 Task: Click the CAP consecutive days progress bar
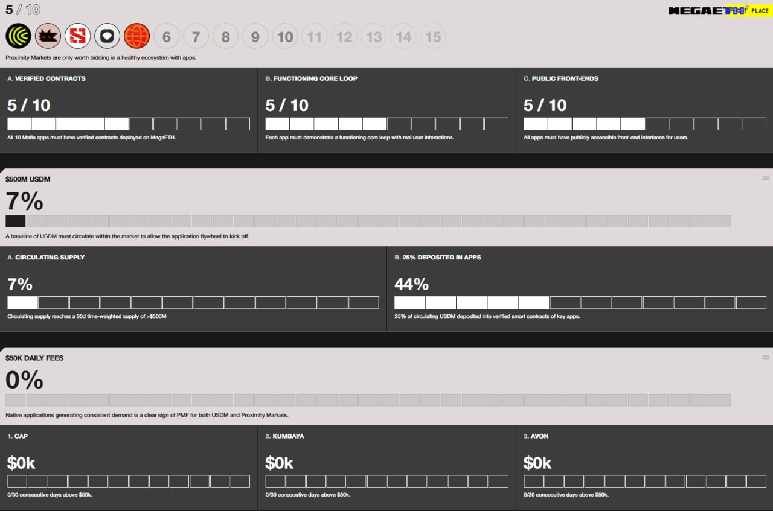click(x=129, y=481)
